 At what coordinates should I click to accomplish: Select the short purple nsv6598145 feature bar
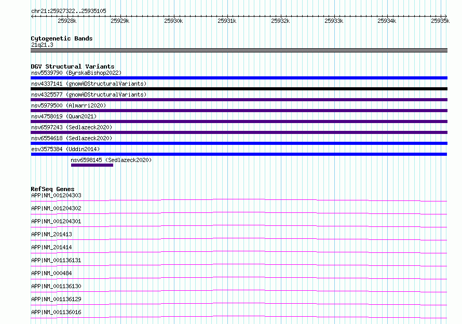tap(92, 165)
